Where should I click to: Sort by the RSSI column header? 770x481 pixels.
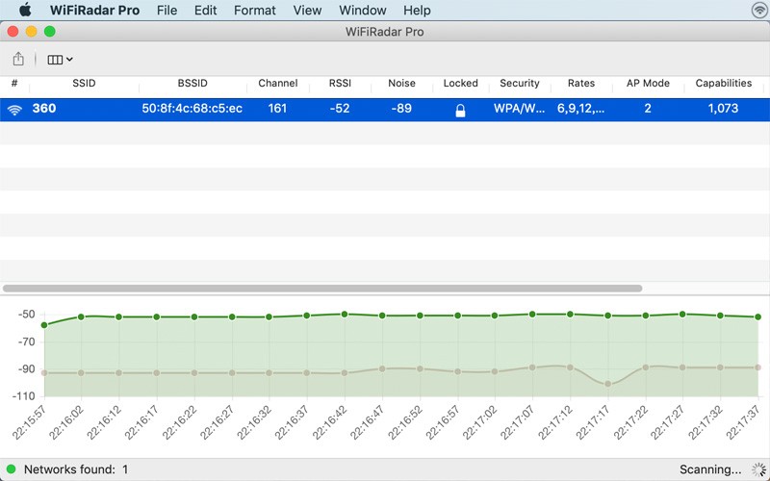click(340, 83)
